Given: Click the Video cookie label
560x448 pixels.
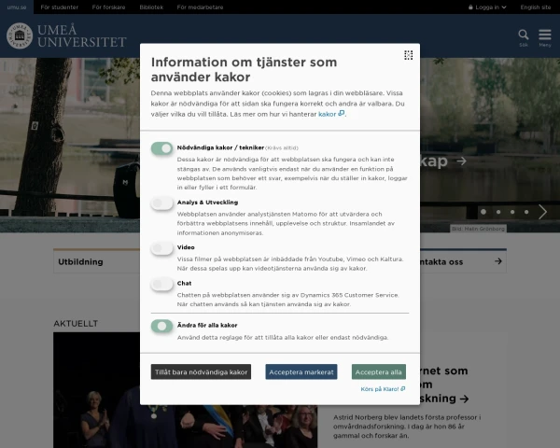Looking at the screenshot, I should 186,247.
